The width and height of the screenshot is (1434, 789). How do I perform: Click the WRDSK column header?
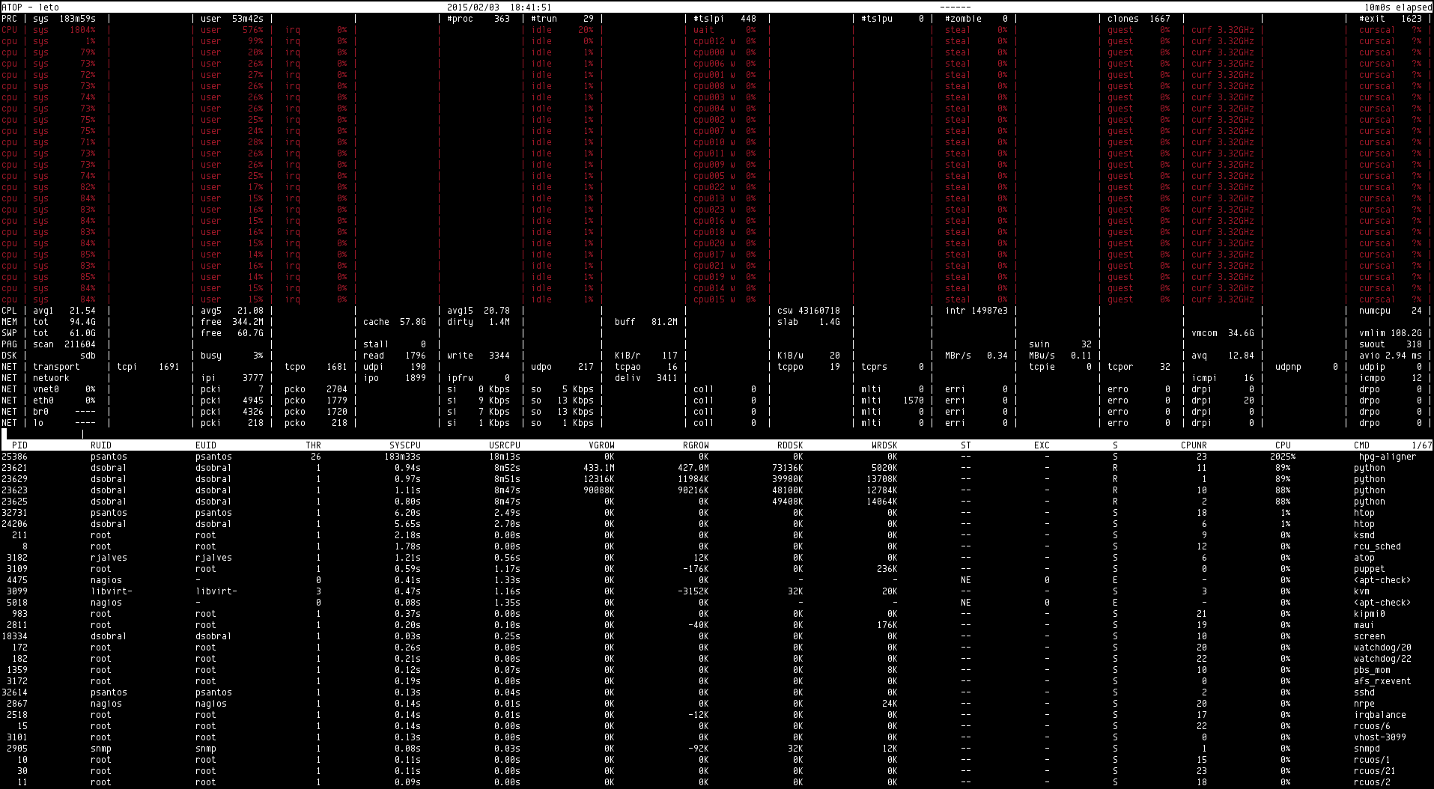(x=884, y=445)
